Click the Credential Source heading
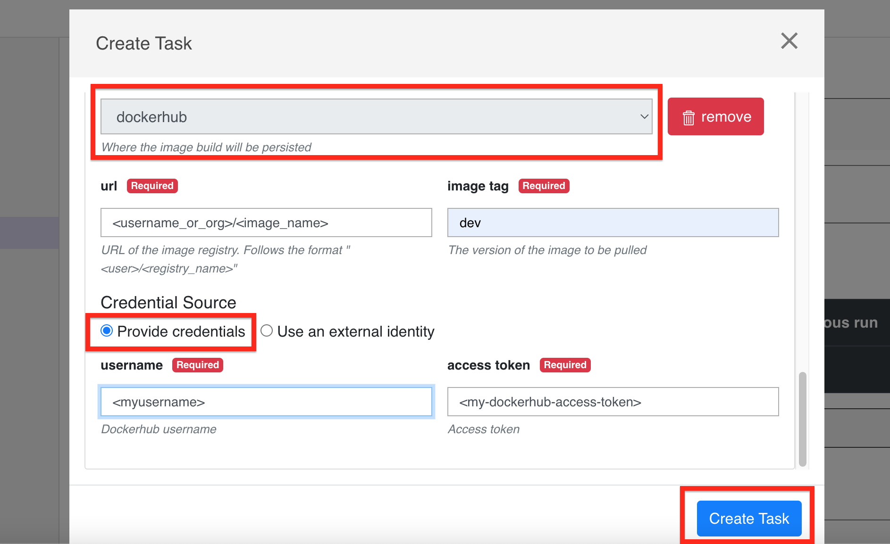890x544 pixels. pos(168,303)
